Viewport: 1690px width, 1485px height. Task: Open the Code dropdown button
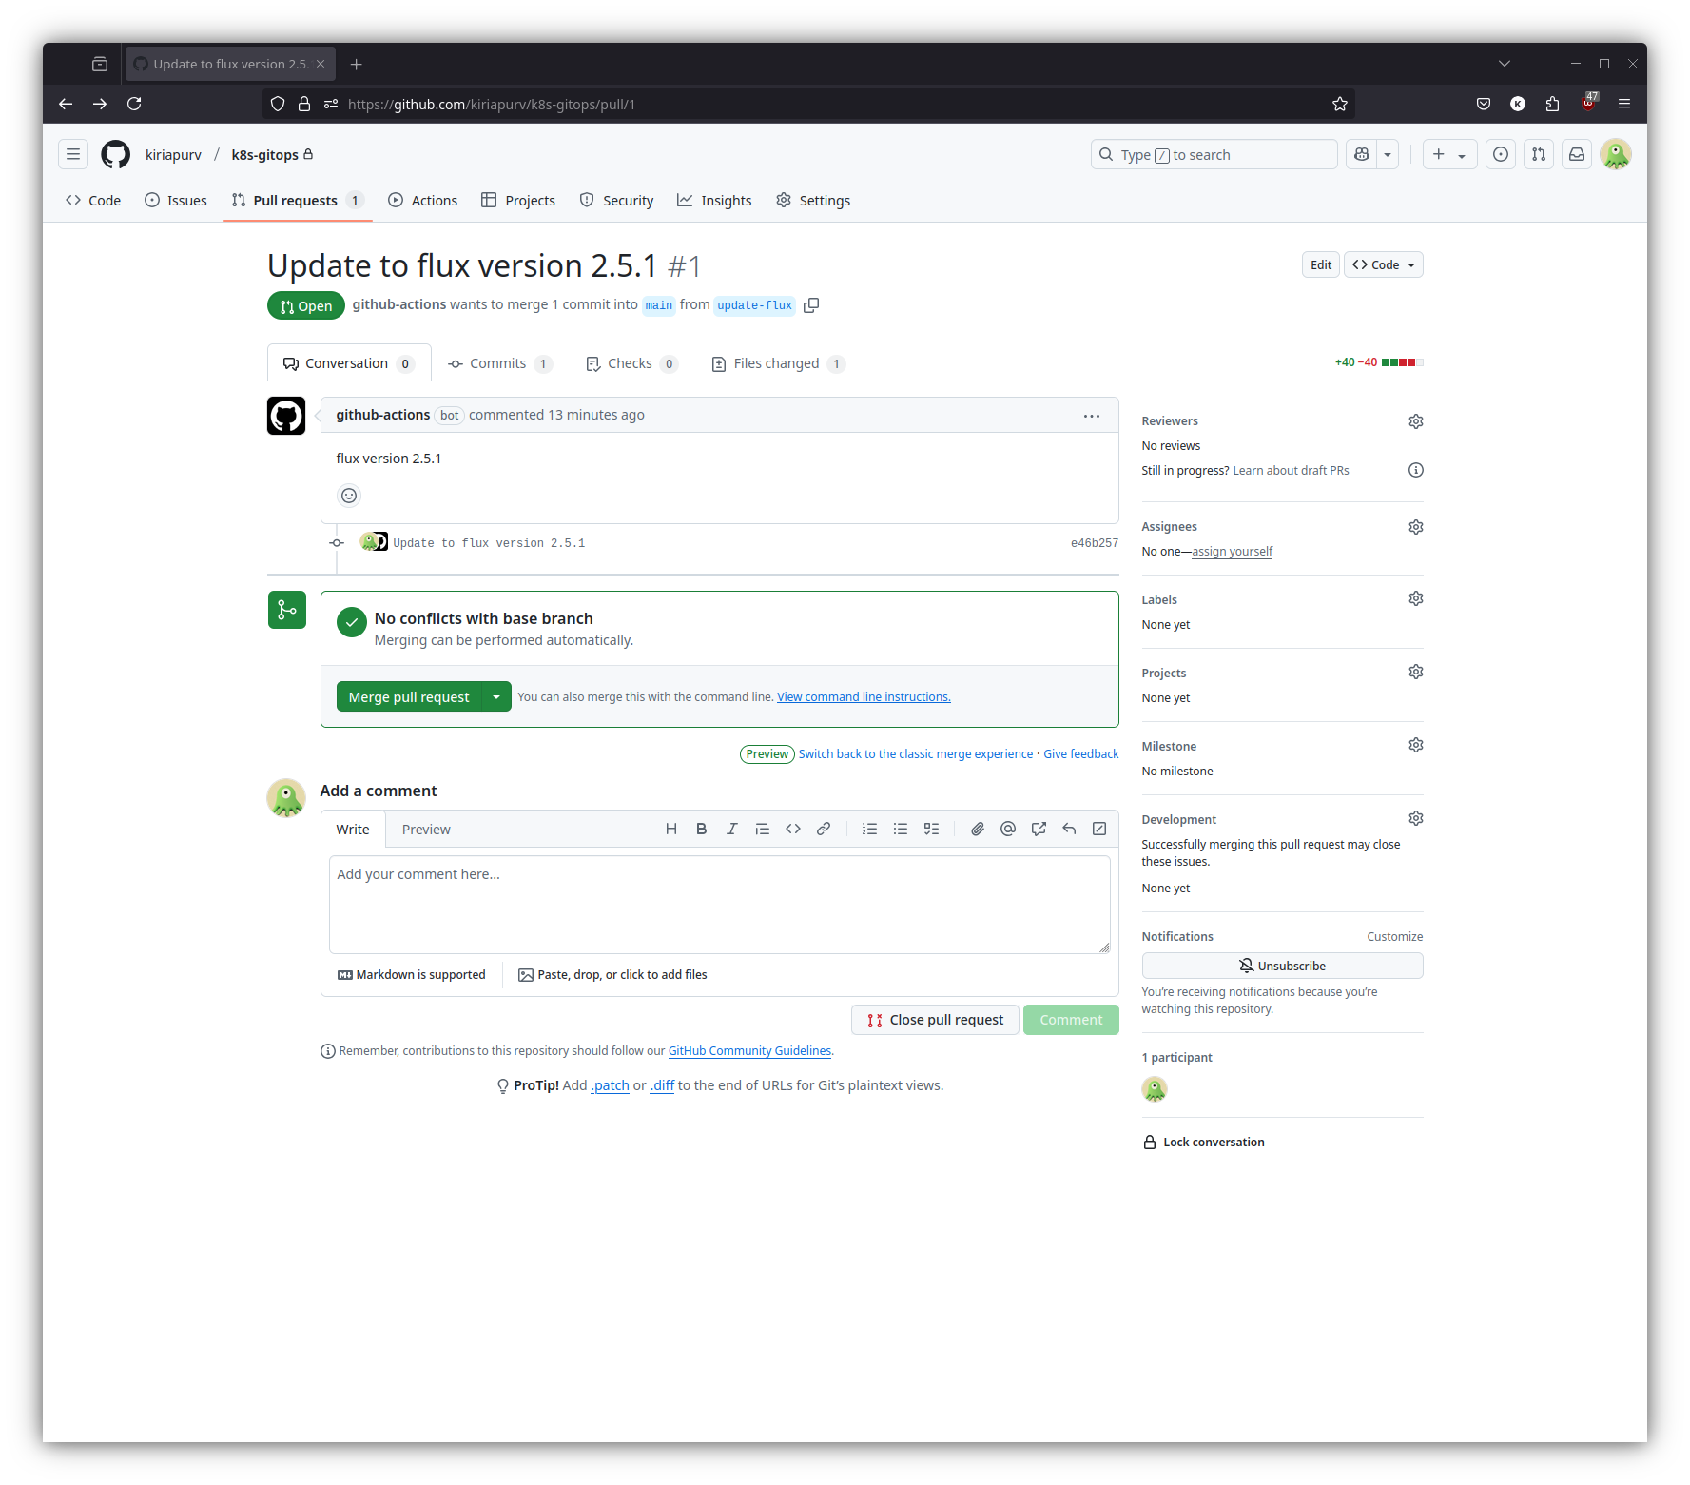(1383, 264)
